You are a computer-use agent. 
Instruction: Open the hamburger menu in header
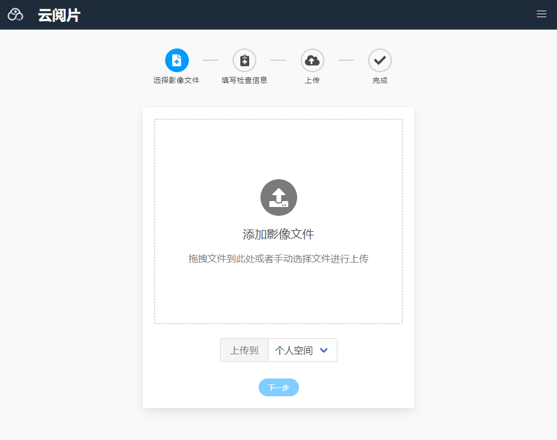541,14
